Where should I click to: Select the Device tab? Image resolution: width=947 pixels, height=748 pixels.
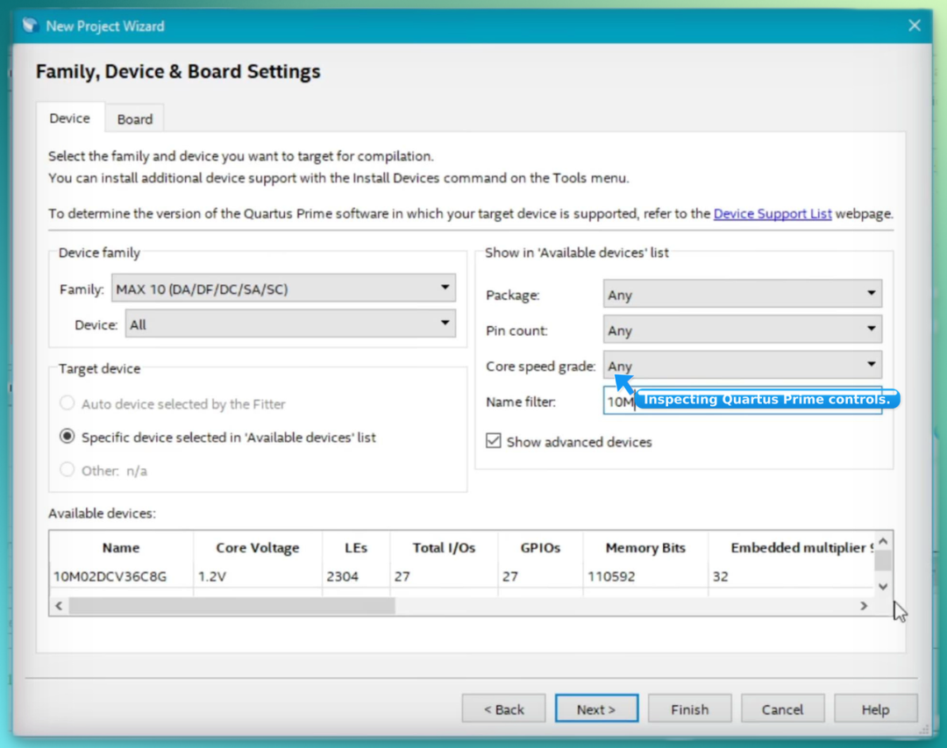69,118
